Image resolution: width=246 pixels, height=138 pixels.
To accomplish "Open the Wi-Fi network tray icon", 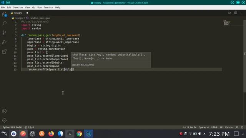I will 190,134.
